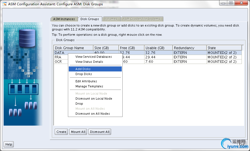Click the Create button
The image size is (250, 151).
click(61, 132)
